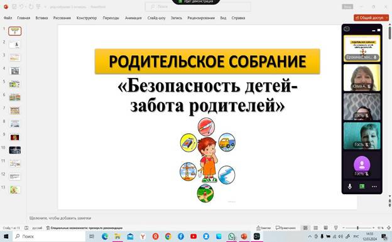The height and width of the screenshot is (242, 392).
Task: Open more options in meeting panel
Action: (x=374, y=187)
